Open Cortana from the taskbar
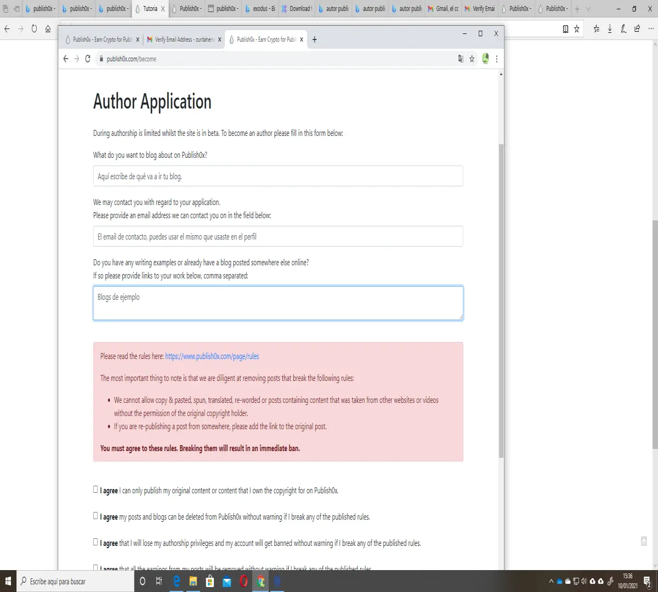 point(143,581)
